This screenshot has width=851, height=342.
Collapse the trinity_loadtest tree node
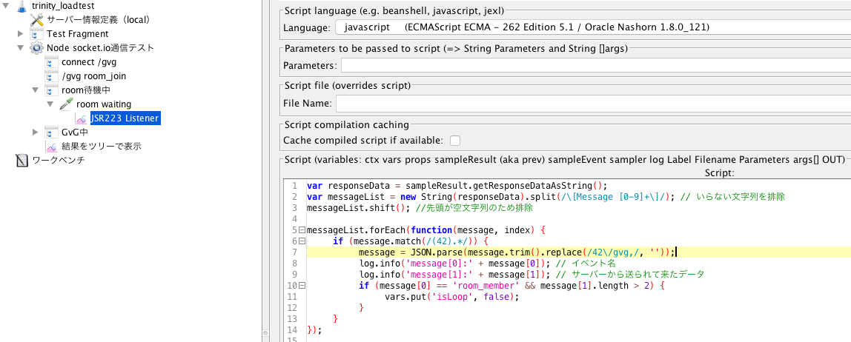point(6,6)
